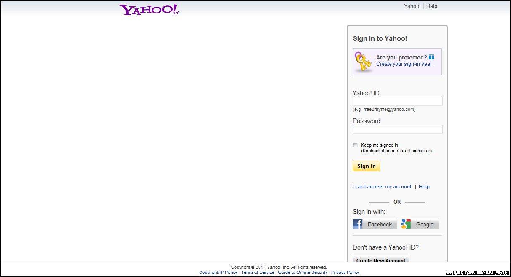Enable Keep me signed in checkbox

(356, 145)
